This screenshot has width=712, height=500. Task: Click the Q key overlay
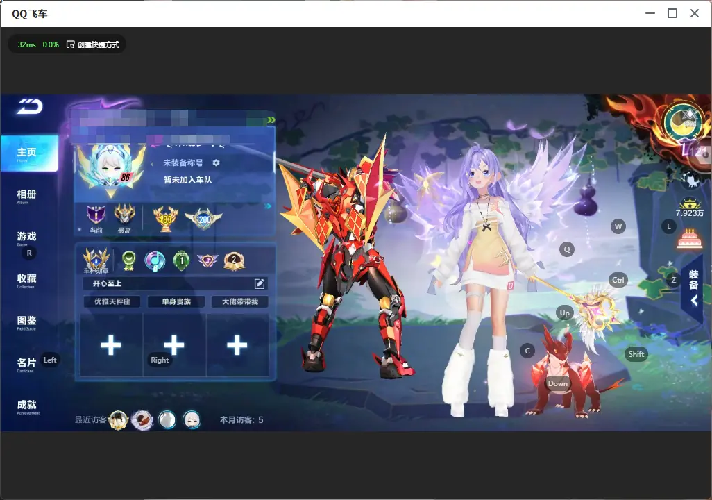pyautogui.click(x=567, y=249)
